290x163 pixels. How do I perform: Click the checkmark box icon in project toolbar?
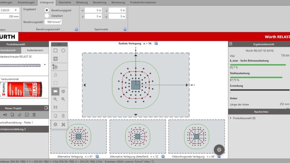coord(26,115)
